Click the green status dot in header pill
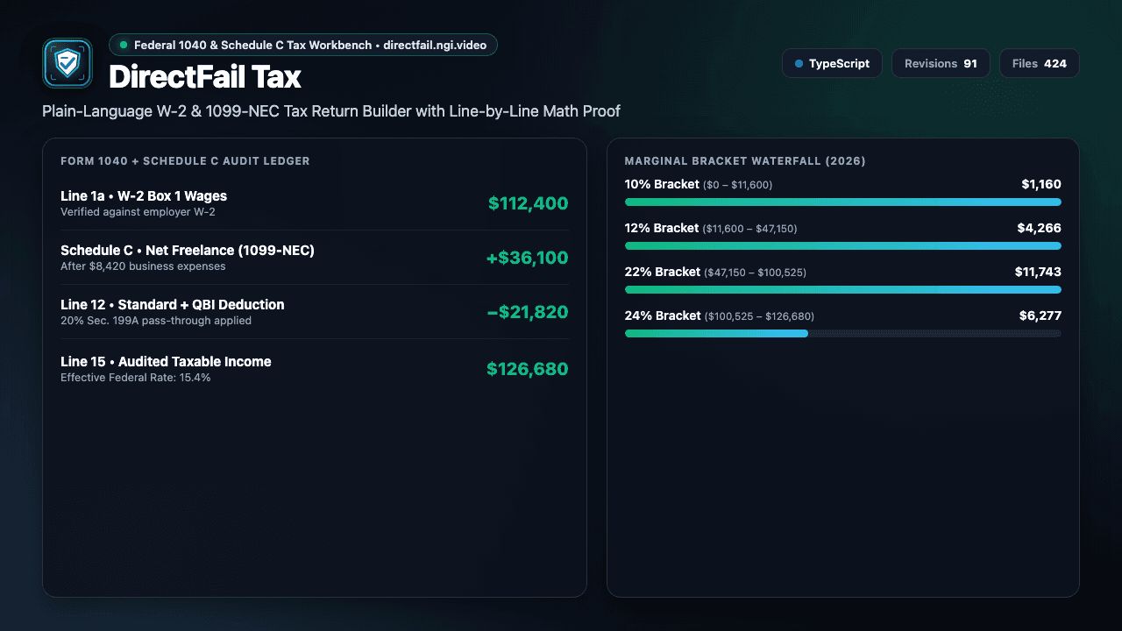The width and height of the screenshot is (1122, 631). 124,45
